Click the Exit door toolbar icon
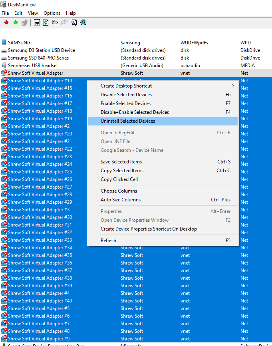This screenshot has width=272, height=346. [83, 22]
